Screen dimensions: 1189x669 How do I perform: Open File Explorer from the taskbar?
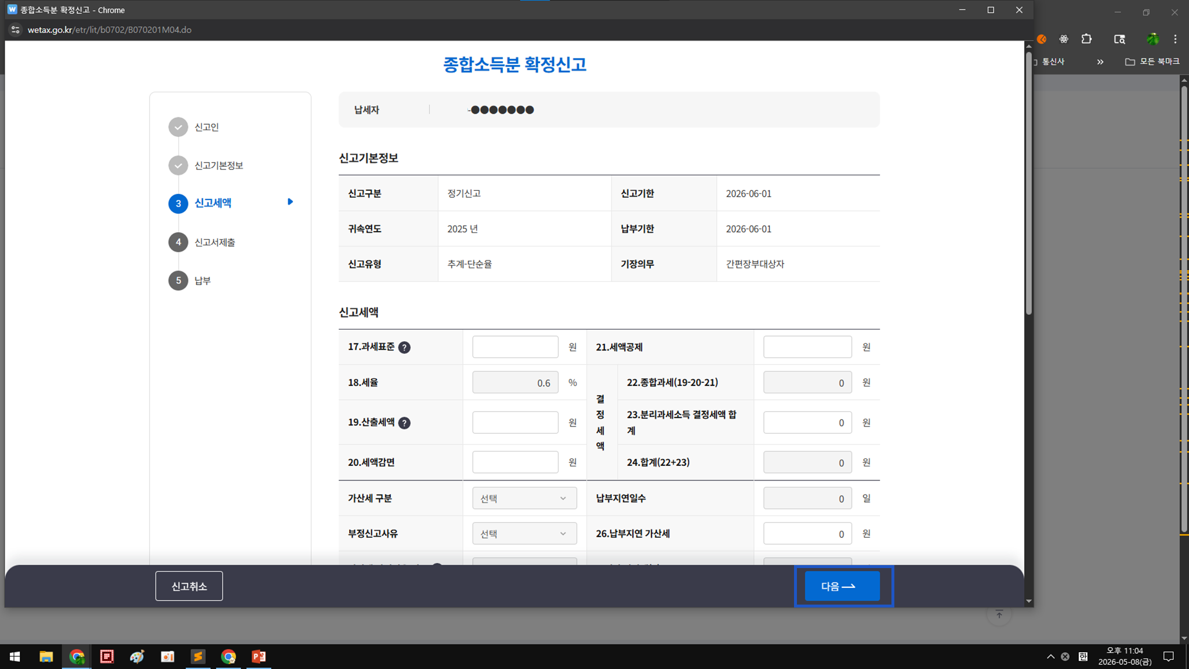tap(46, 656)
